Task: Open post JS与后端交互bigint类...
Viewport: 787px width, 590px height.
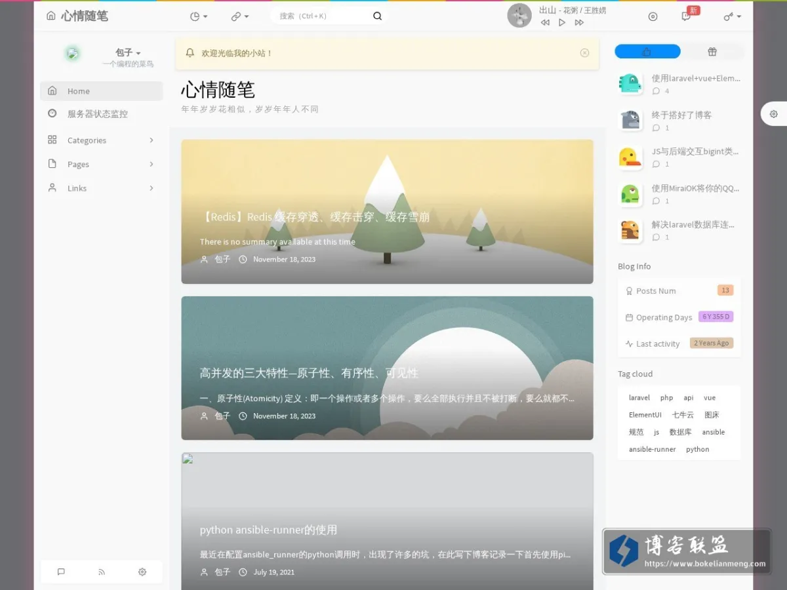Action: (x=696, y=151)
